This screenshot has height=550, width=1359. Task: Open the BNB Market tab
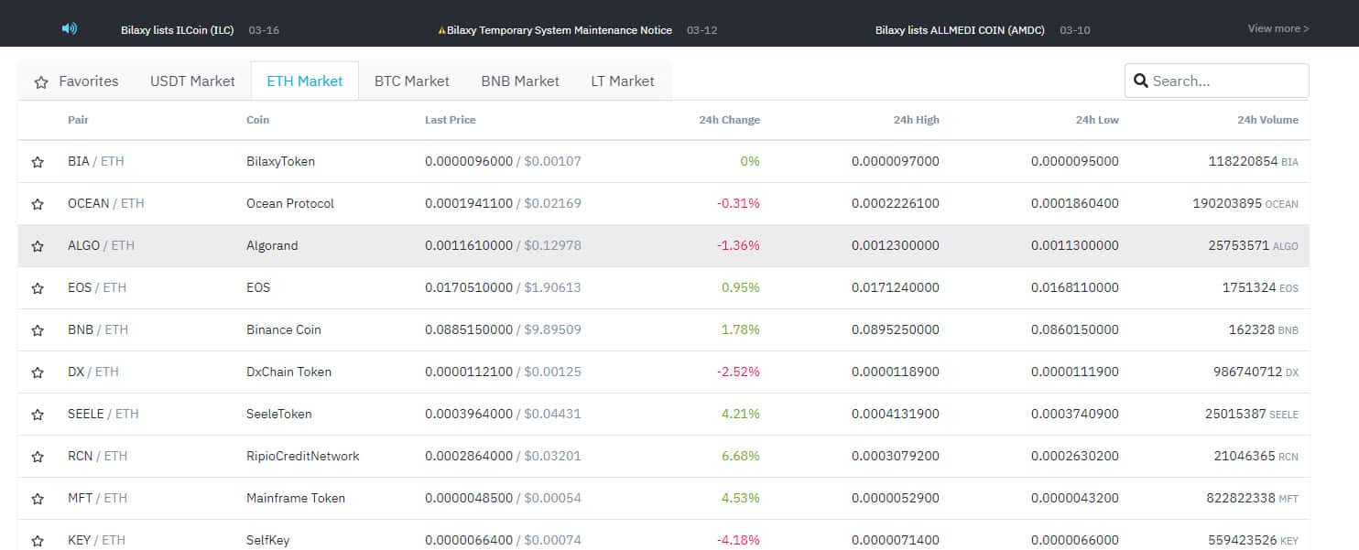coord(520,81)
